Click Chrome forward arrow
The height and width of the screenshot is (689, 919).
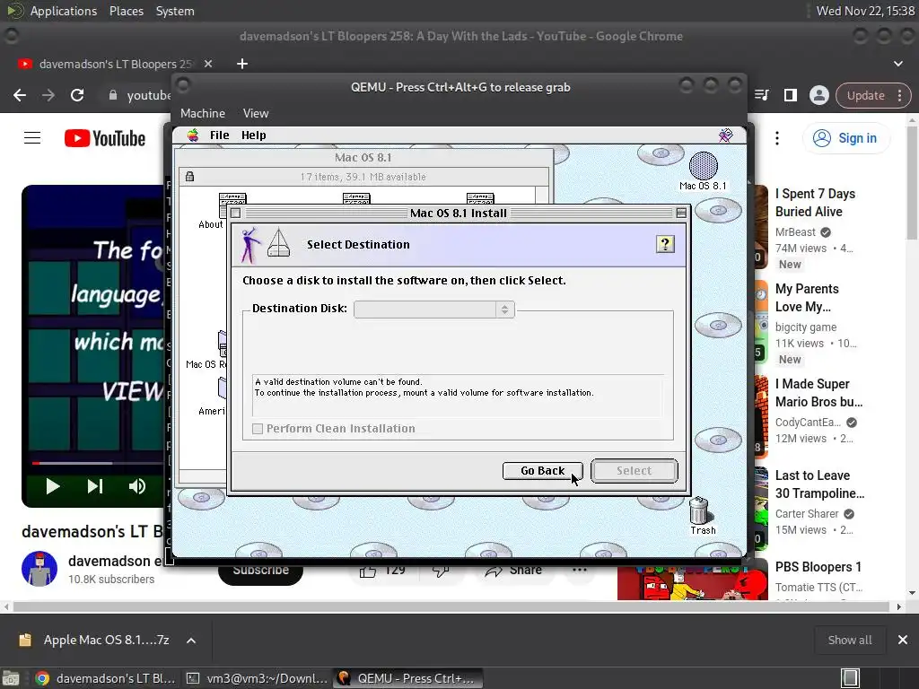[48, 95]
